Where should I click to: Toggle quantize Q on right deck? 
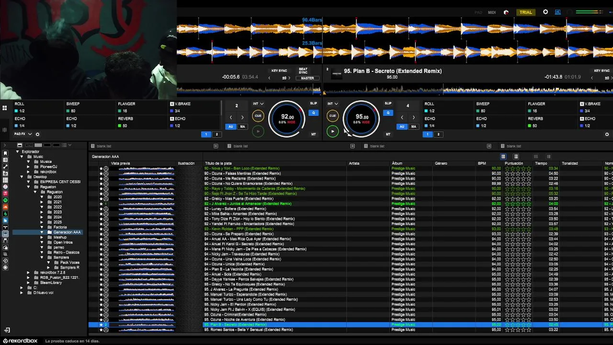pos(388,113)
